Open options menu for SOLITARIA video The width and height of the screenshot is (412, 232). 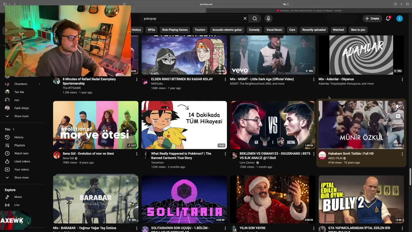coord(225,228)
